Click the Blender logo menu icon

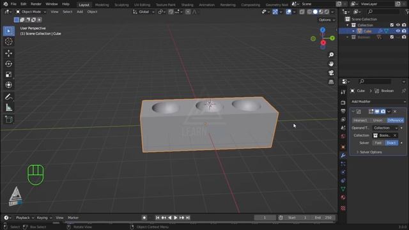tap(6, 4)
